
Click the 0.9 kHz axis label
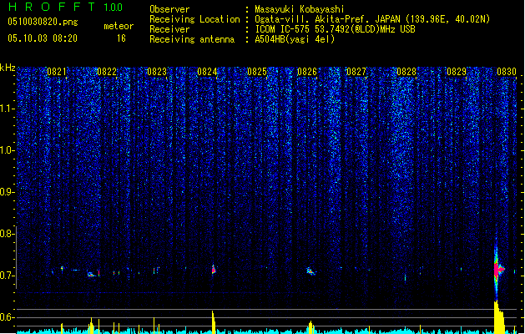pos(8,192)
